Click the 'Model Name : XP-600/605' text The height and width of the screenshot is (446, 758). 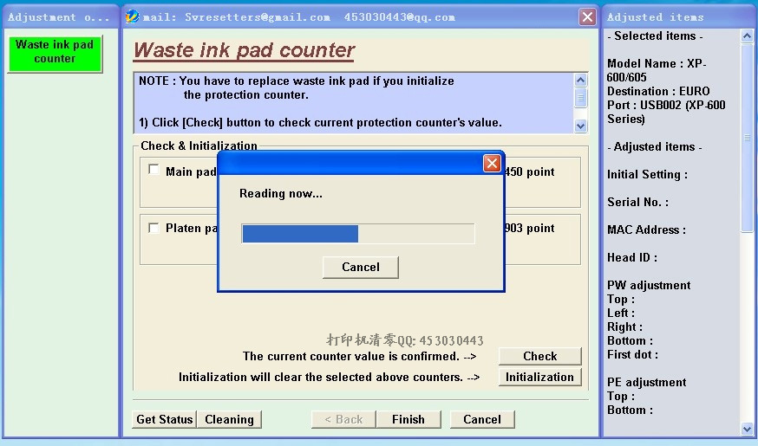coord(657,70)
